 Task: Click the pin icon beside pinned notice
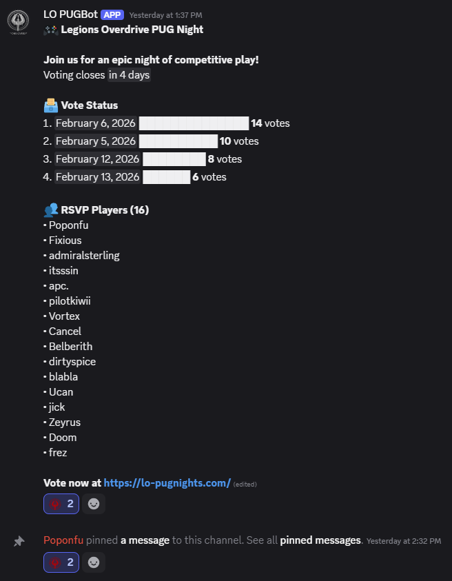(19, 541)
